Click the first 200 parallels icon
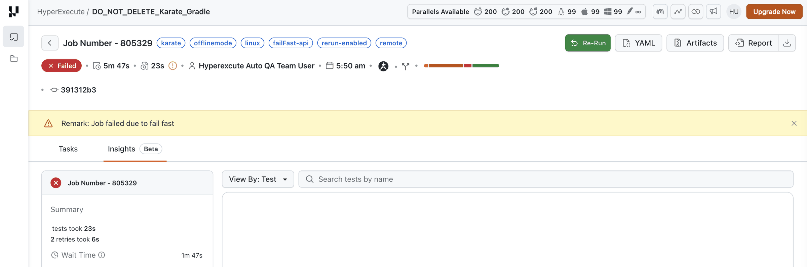Viewport: 807px width, 267px height. (478, 12)
